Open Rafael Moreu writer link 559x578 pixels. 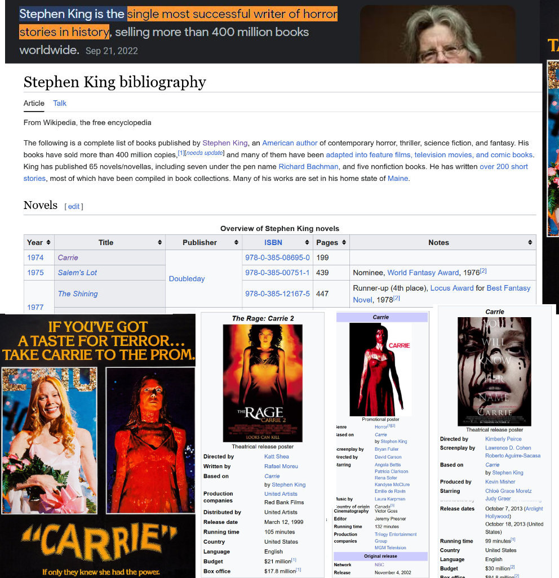[x=281, y=466]
